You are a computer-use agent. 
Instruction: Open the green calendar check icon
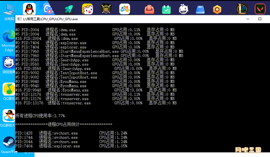tap(166, 9)
